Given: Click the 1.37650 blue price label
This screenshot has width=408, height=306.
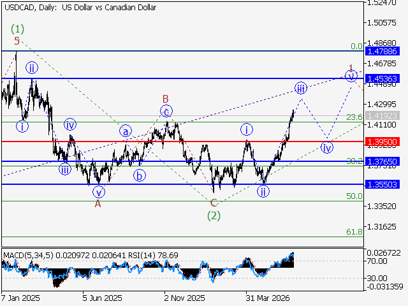Looking at the screenshot, I should 382,161.
